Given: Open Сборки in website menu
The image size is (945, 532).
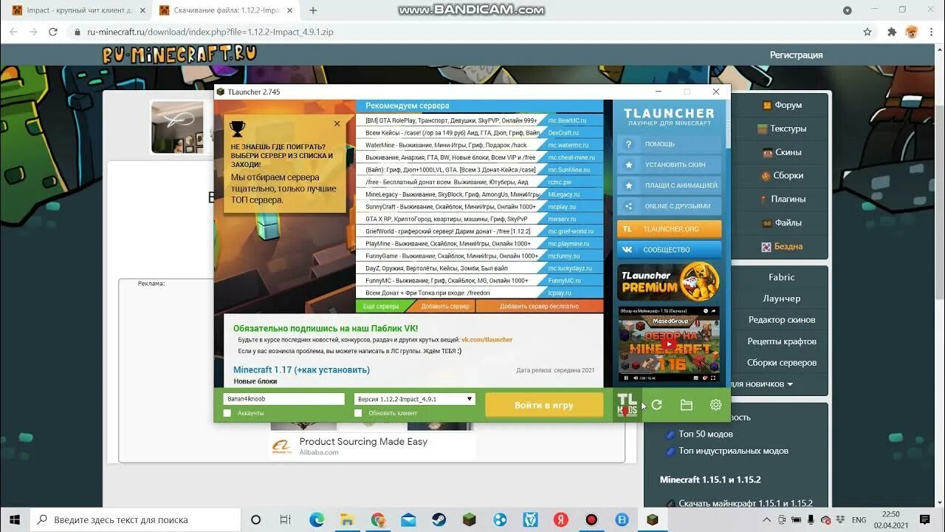Looking at the screenshot, I should (x=781, y=176).
